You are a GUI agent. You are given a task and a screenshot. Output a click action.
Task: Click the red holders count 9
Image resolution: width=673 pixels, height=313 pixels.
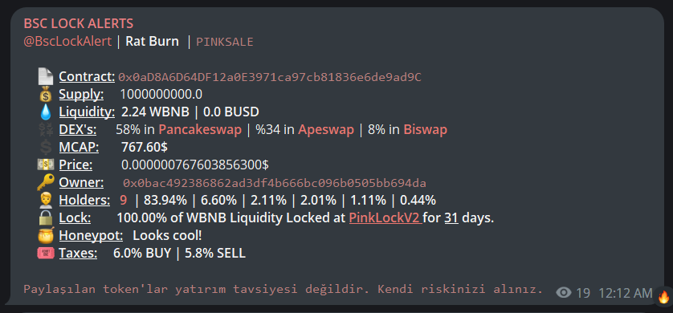pyautogui.click(x=124, y=200)
